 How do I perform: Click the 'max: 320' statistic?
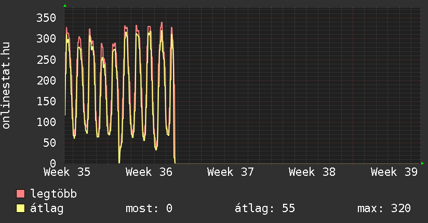coord(384,208)
